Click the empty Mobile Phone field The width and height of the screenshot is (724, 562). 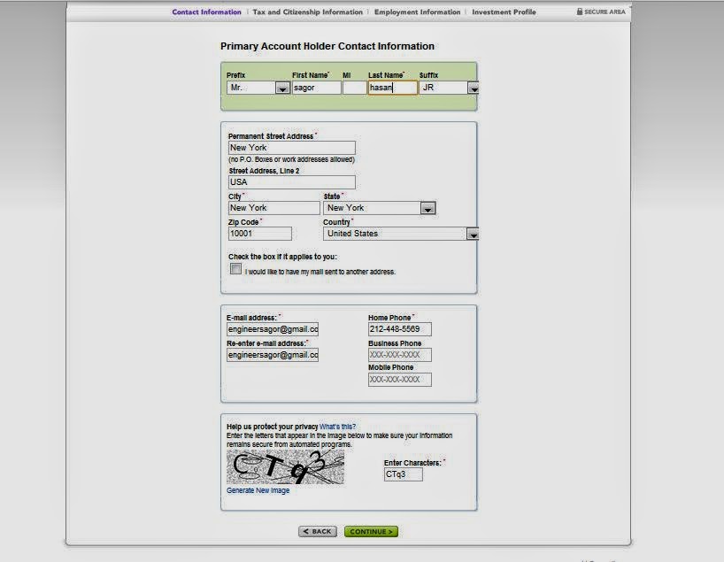[x=400, y=380]
